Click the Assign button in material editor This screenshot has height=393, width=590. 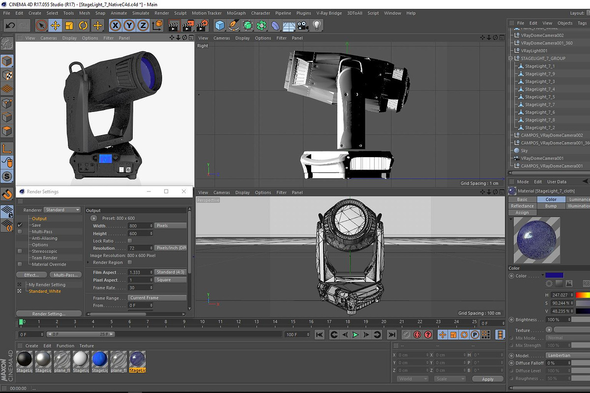click(x=522, y=212)
